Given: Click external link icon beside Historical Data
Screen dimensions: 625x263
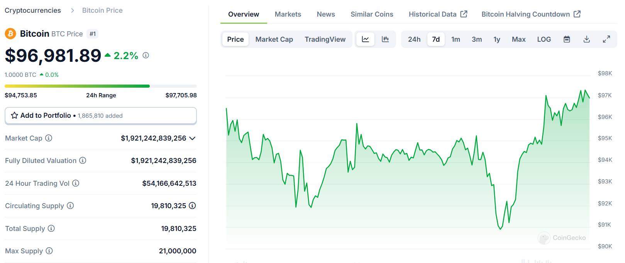Looking at the screenshot, I should tap(464, 14).
